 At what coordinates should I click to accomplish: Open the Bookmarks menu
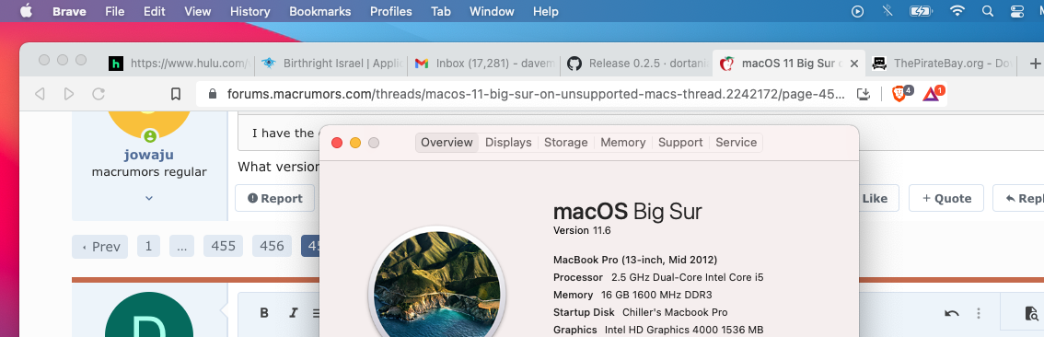click(319, 11)
